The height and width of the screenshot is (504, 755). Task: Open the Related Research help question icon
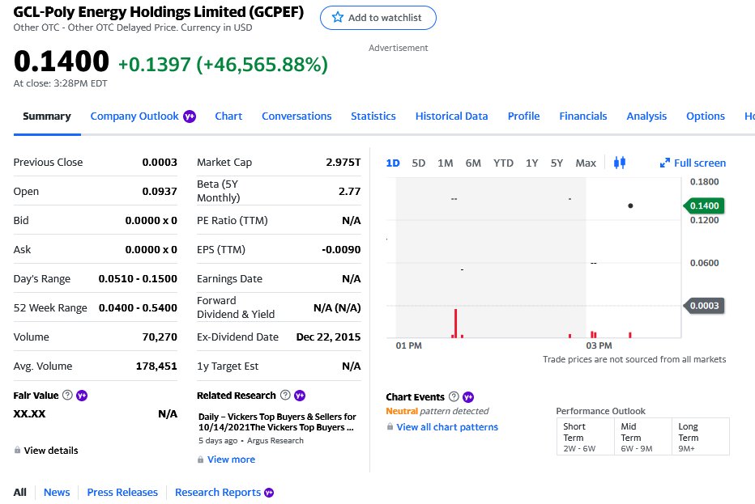pyautogui.click(x=285, y=395)
